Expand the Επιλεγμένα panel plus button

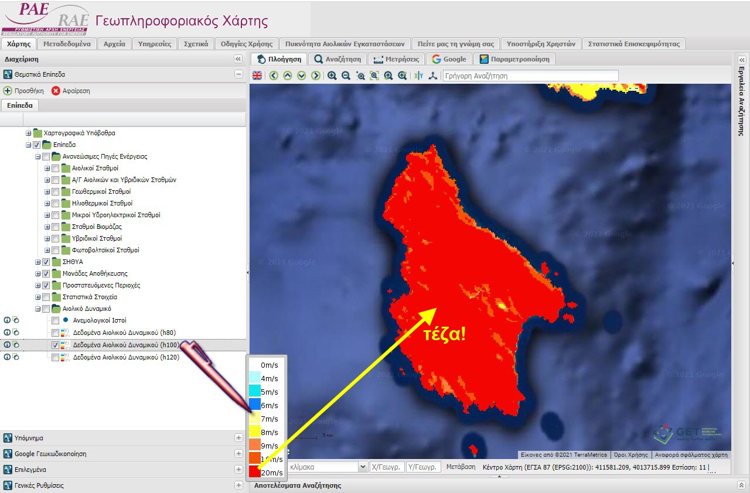[x=238, y=470]
